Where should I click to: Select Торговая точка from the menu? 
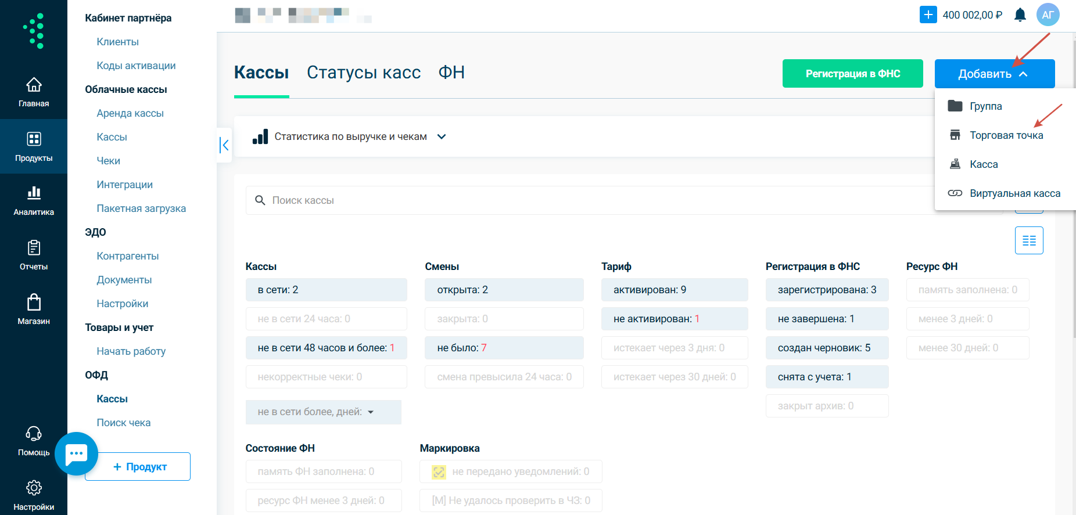coord(1006,135)
